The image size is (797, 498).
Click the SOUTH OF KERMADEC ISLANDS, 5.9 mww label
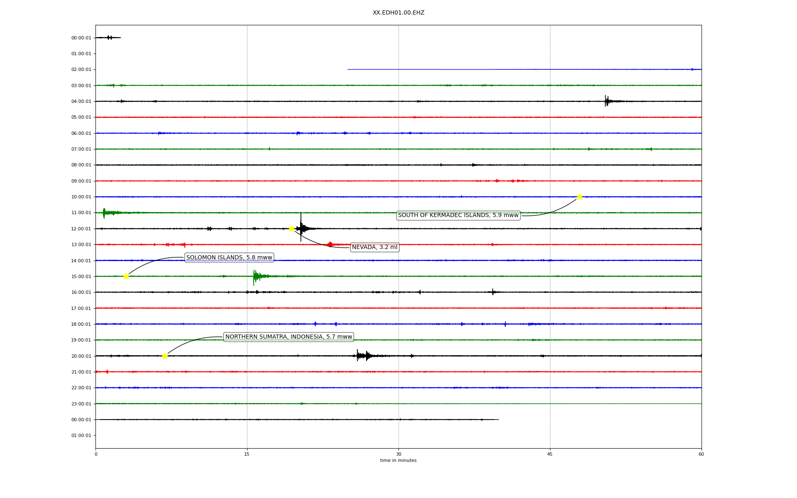[458, 215]
